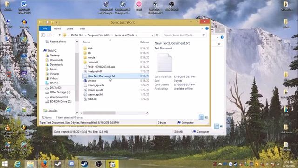Select Other Storage (F:) drive

(x=58, y=92)
